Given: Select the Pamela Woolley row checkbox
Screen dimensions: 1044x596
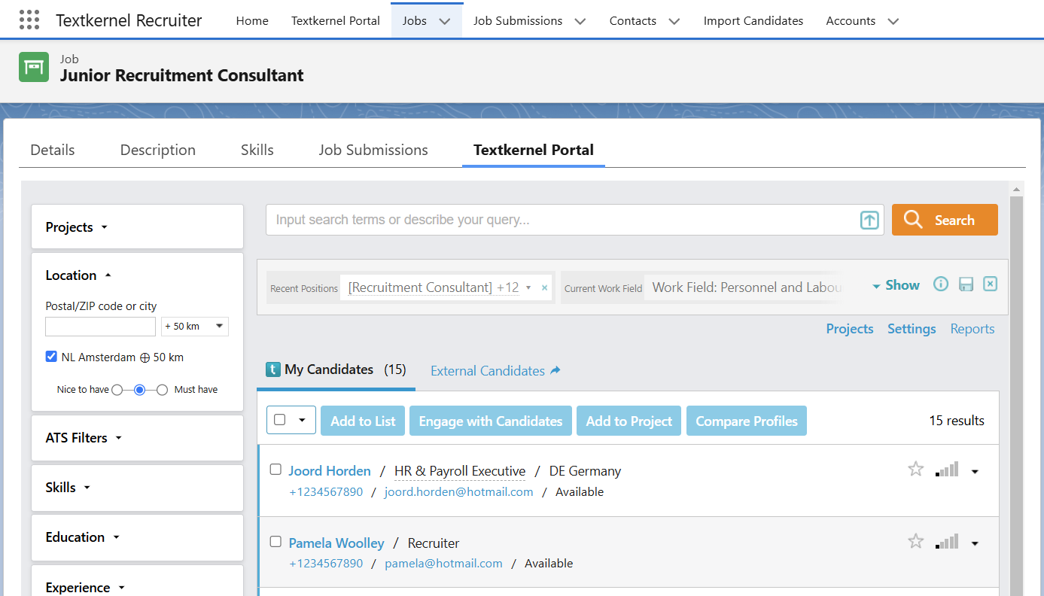Looking at the screenshot, I should [275, 542].
